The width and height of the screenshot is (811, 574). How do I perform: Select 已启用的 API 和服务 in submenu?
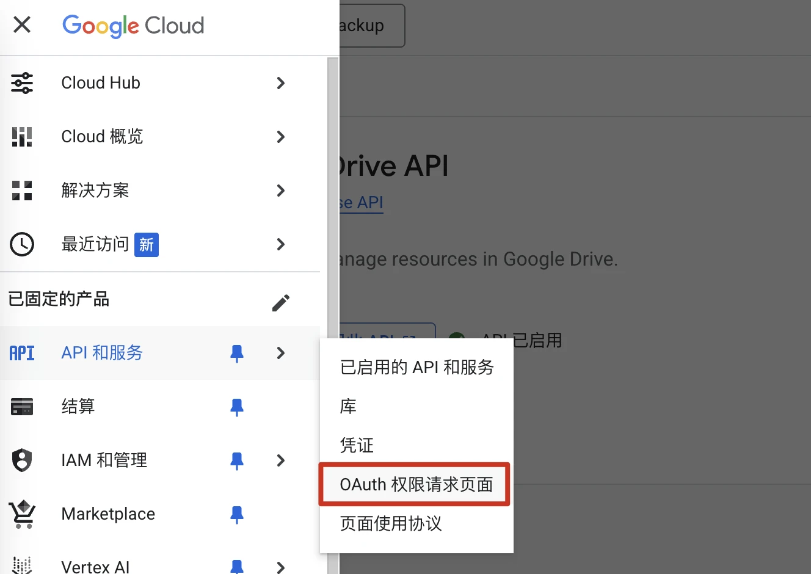[x=416, y=367]
